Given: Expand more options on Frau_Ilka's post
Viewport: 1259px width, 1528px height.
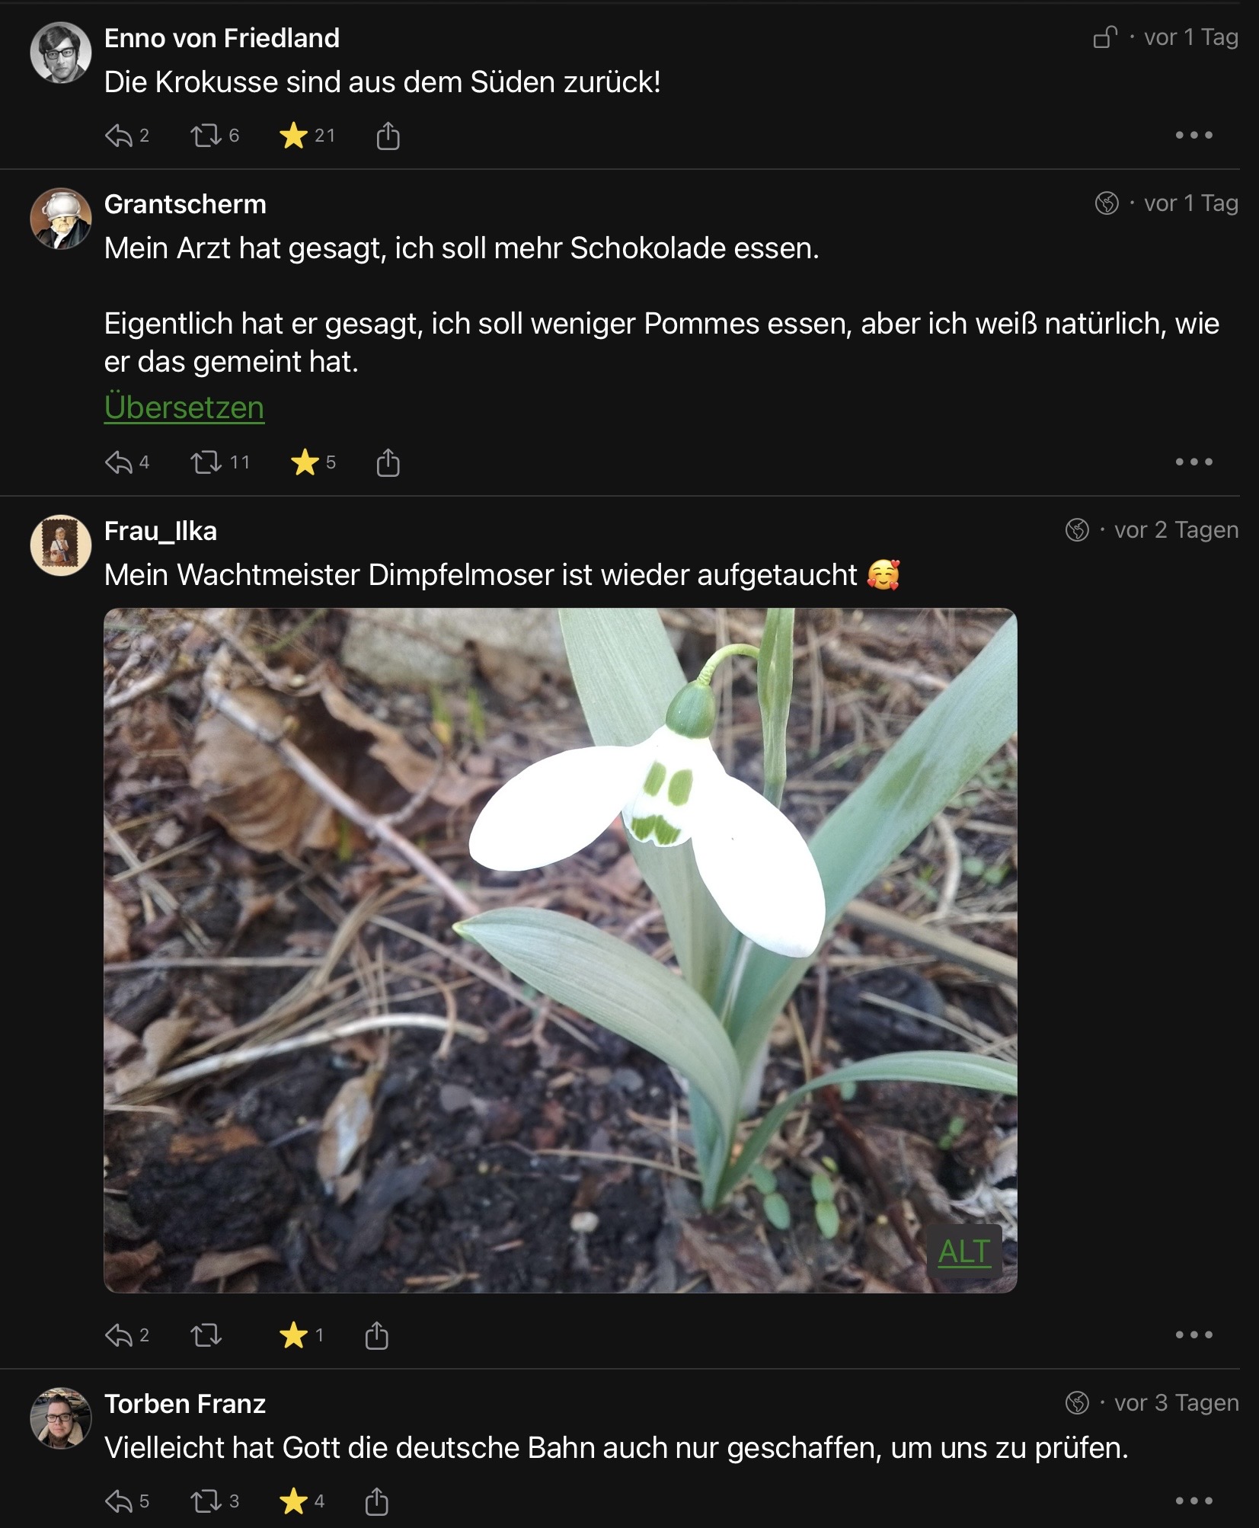Looking at the screenshot, I should pos(1193,1335).
